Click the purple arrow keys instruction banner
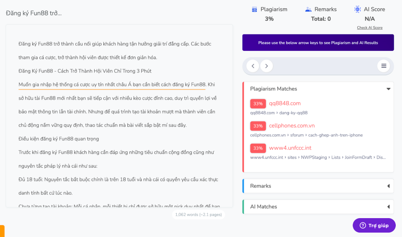Image resolution: width=402 pixels, height=237 pixels. pos(318,43)
